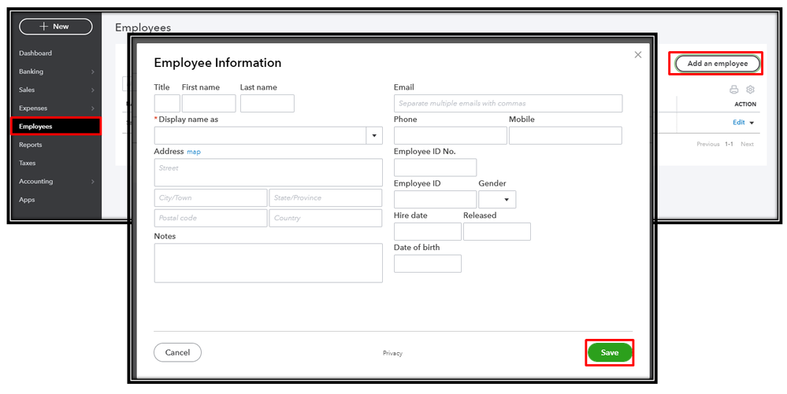The image size is (787, 394).
Task: Click the green Save button
Action: coord(609,352)
